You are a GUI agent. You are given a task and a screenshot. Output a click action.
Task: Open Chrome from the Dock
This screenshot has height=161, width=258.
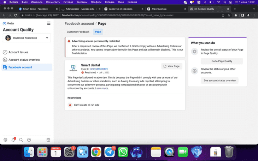point(96,152)
